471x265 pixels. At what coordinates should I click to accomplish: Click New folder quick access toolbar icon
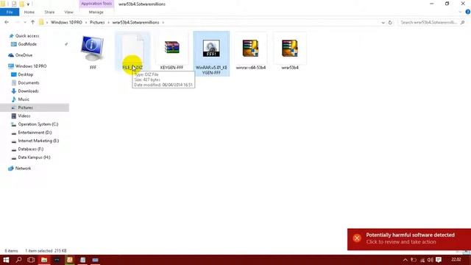[21, 4]
